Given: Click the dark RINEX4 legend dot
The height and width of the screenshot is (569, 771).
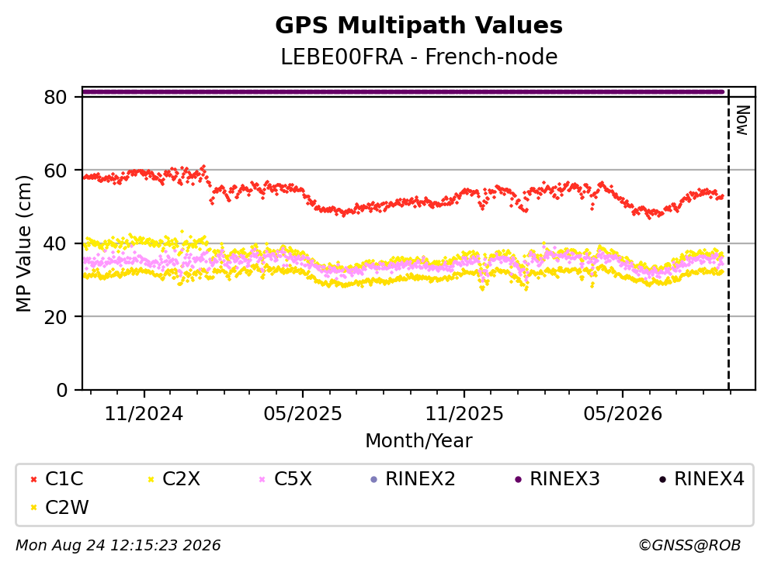Looking at the screenshot, I should tap(663, 479).
